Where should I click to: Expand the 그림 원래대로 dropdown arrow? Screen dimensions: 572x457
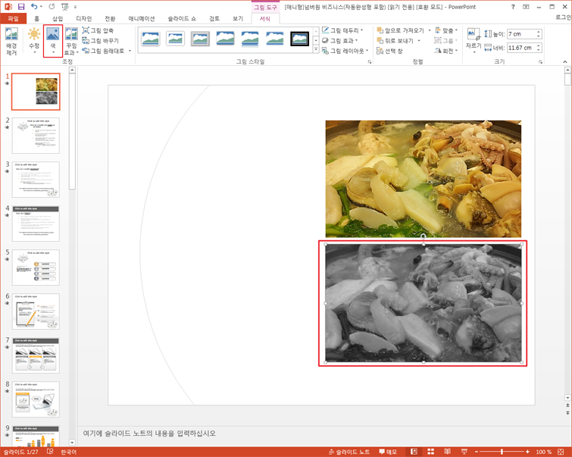[x=130, y=51]
